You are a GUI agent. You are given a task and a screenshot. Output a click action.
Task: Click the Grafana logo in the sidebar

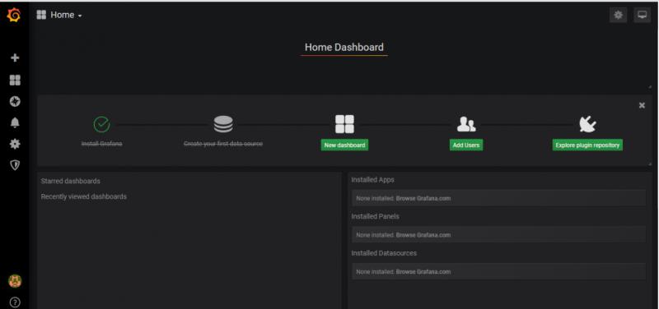click(x=14, y=15)
